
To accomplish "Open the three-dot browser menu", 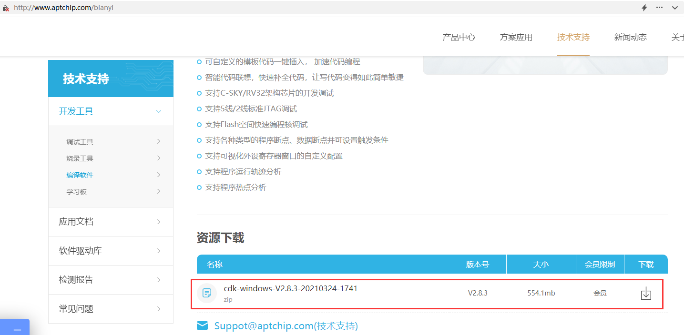I will [660, 8].
